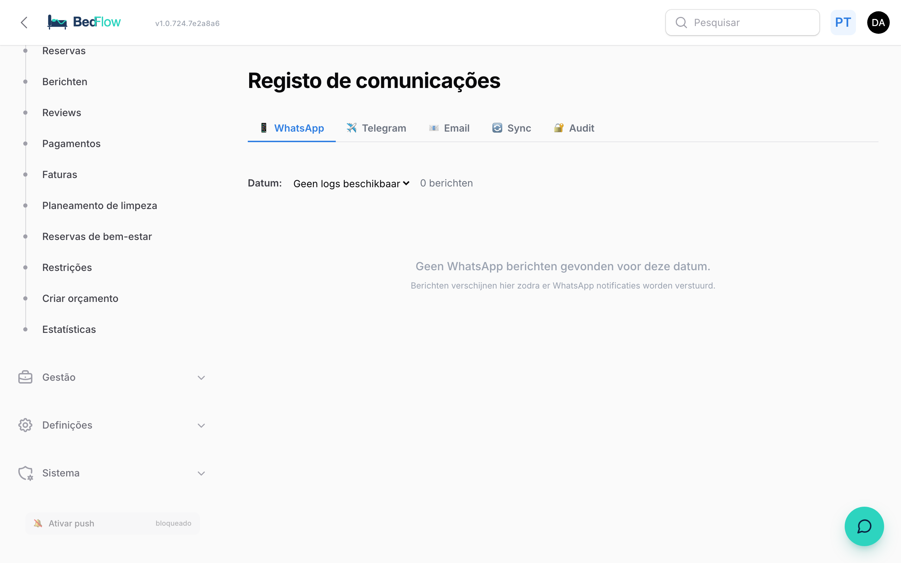Click the search magnifier icon
This screenshot has width=901, height=563.
(681, 23)
